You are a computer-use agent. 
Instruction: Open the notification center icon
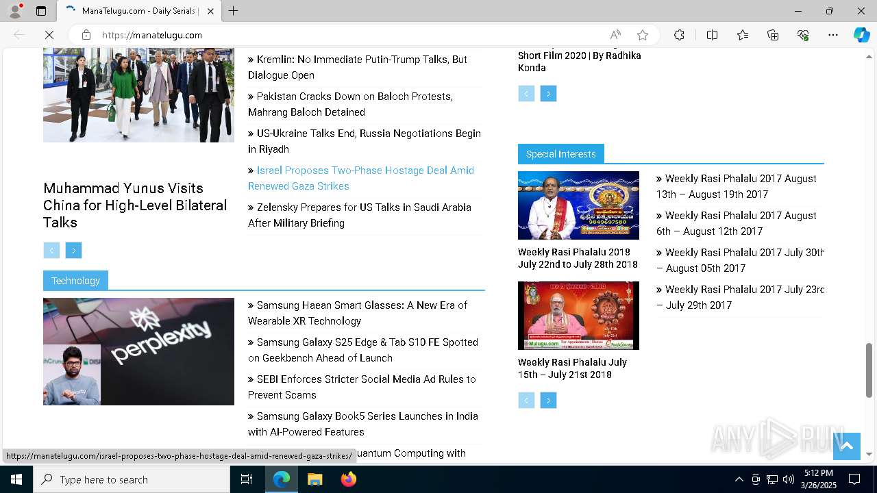(x=854, y=479)
